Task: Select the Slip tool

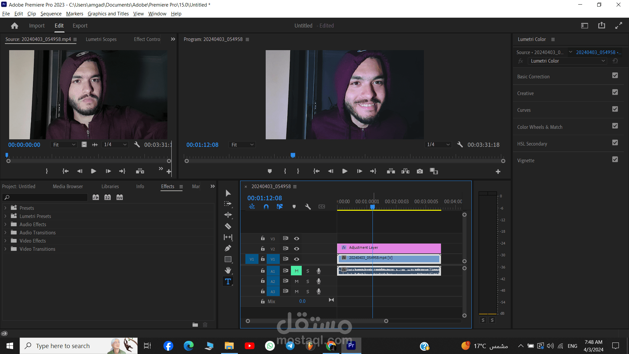Action: click(x=228, y=237)
